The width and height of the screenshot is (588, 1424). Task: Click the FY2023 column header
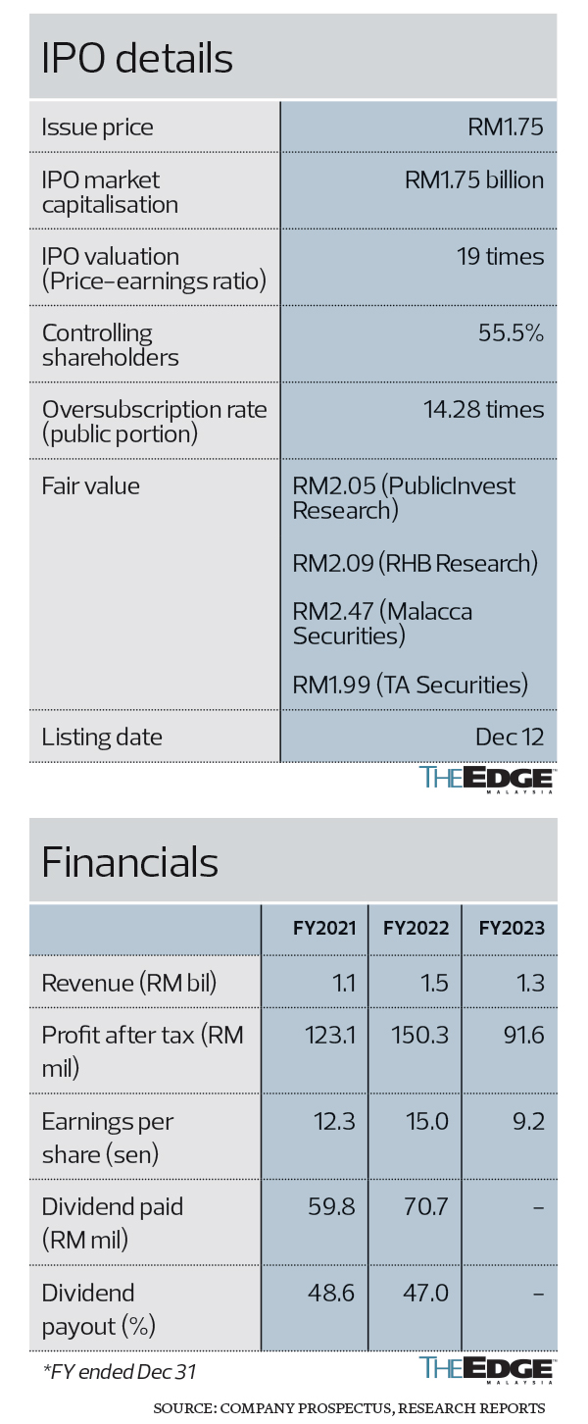tap(512, 929)
